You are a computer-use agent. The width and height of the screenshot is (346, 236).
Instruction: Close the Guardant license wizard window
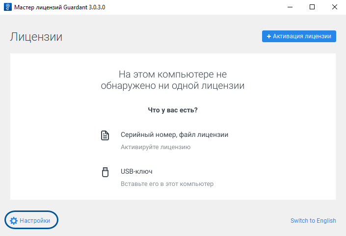(334, 7)
